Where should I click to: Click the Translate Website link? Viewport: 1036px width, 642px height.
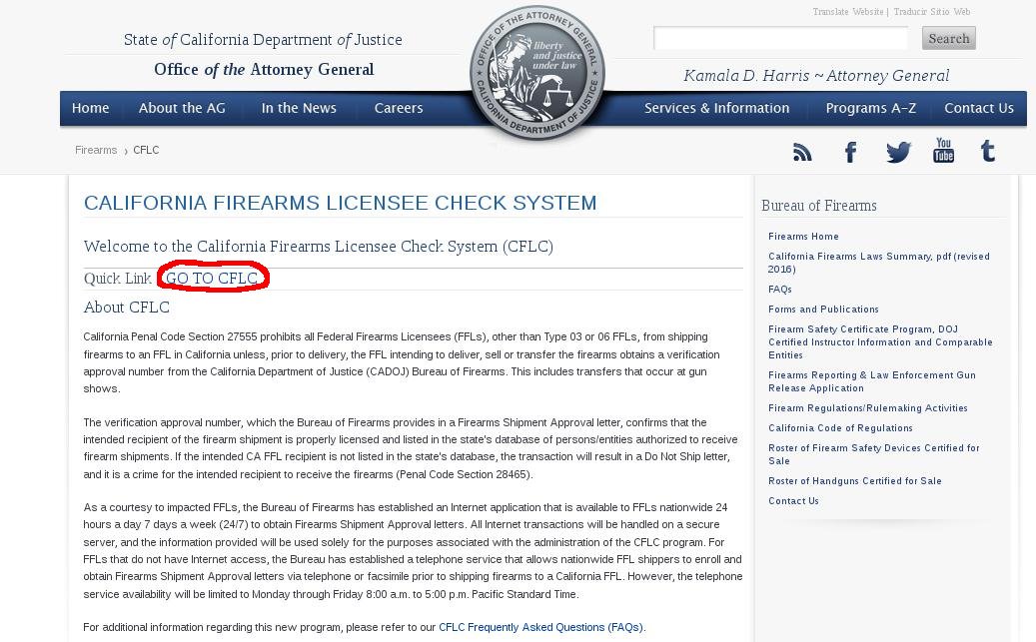(848, 12)
